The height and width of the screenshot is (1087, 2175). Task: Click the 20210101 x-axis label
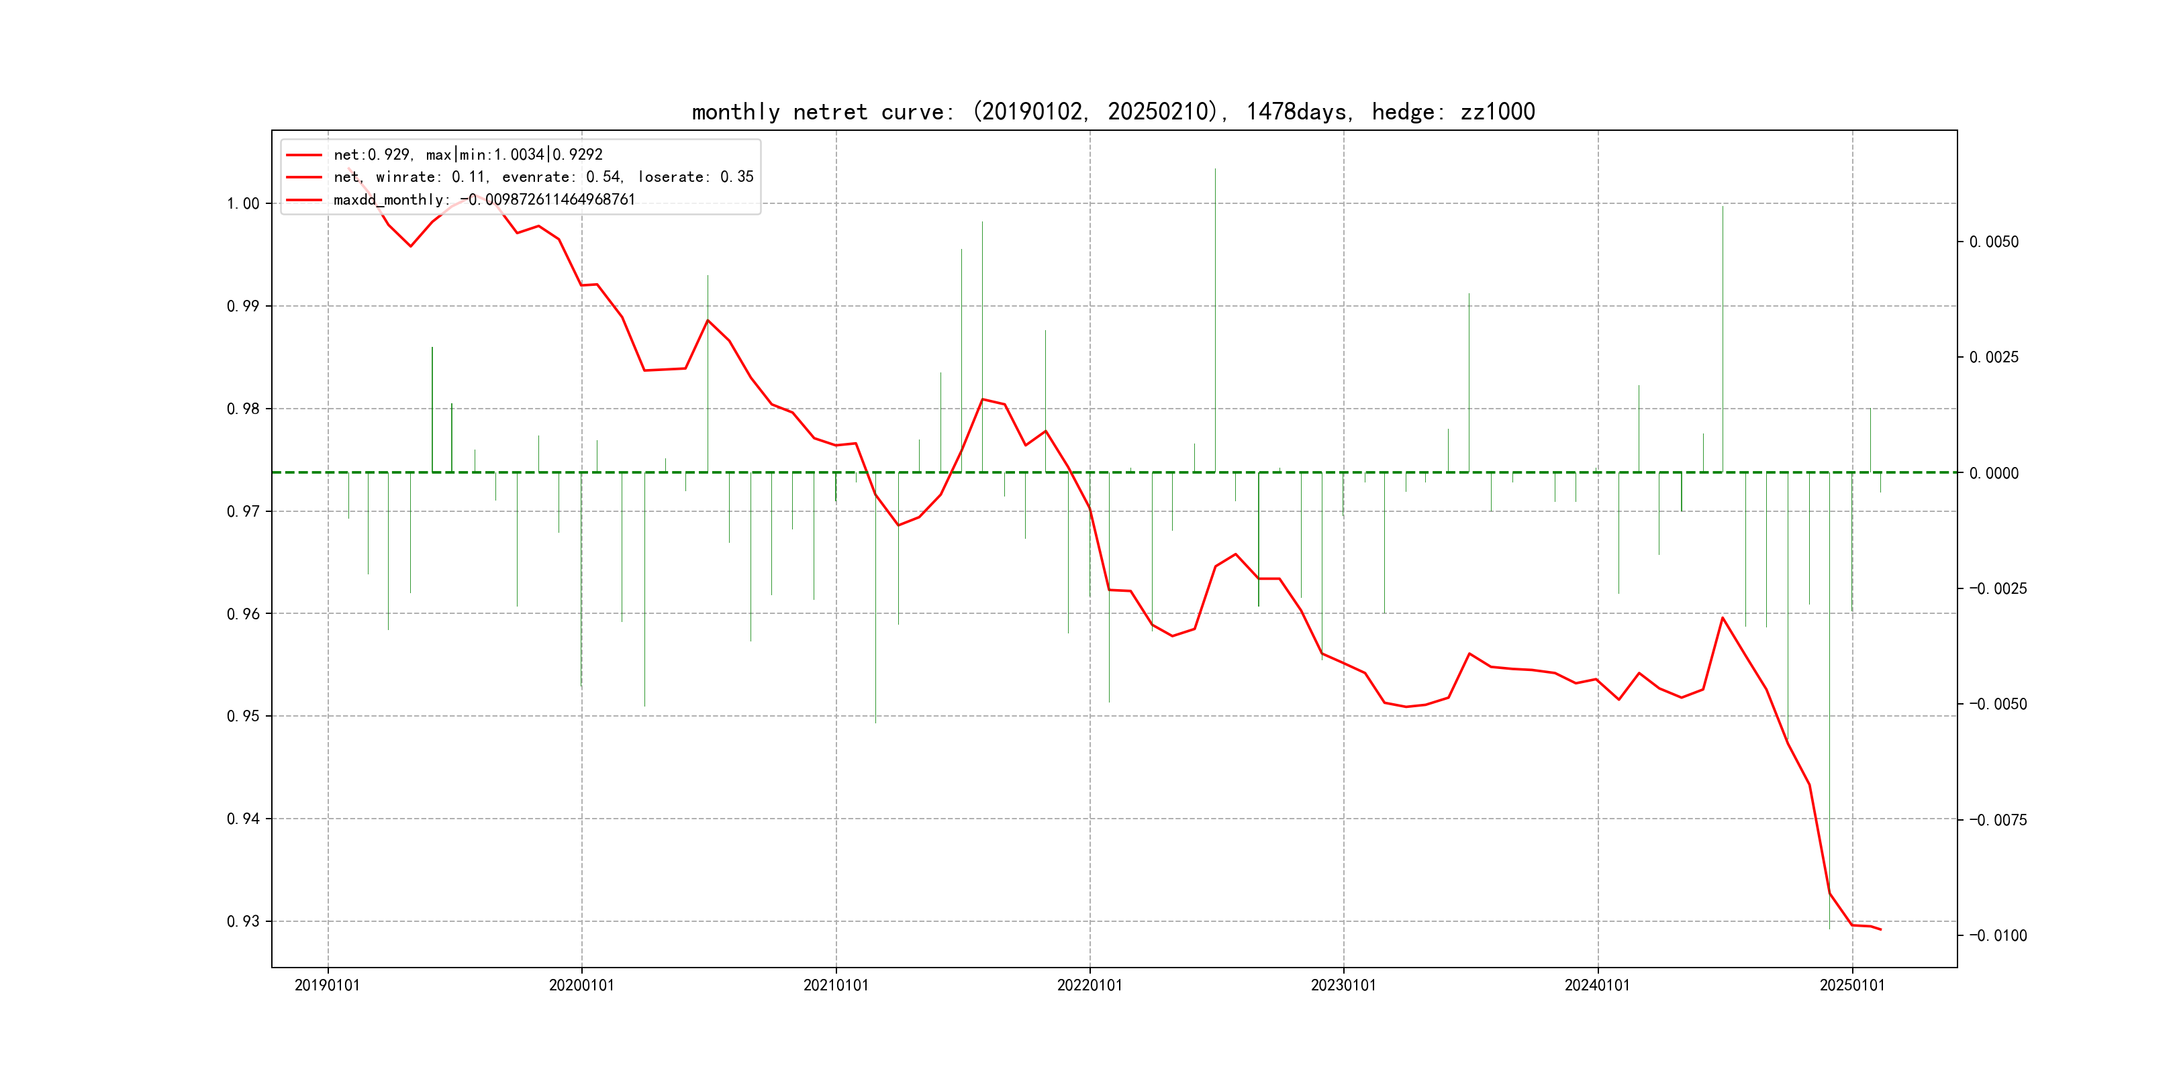click(x=835, y=986)
